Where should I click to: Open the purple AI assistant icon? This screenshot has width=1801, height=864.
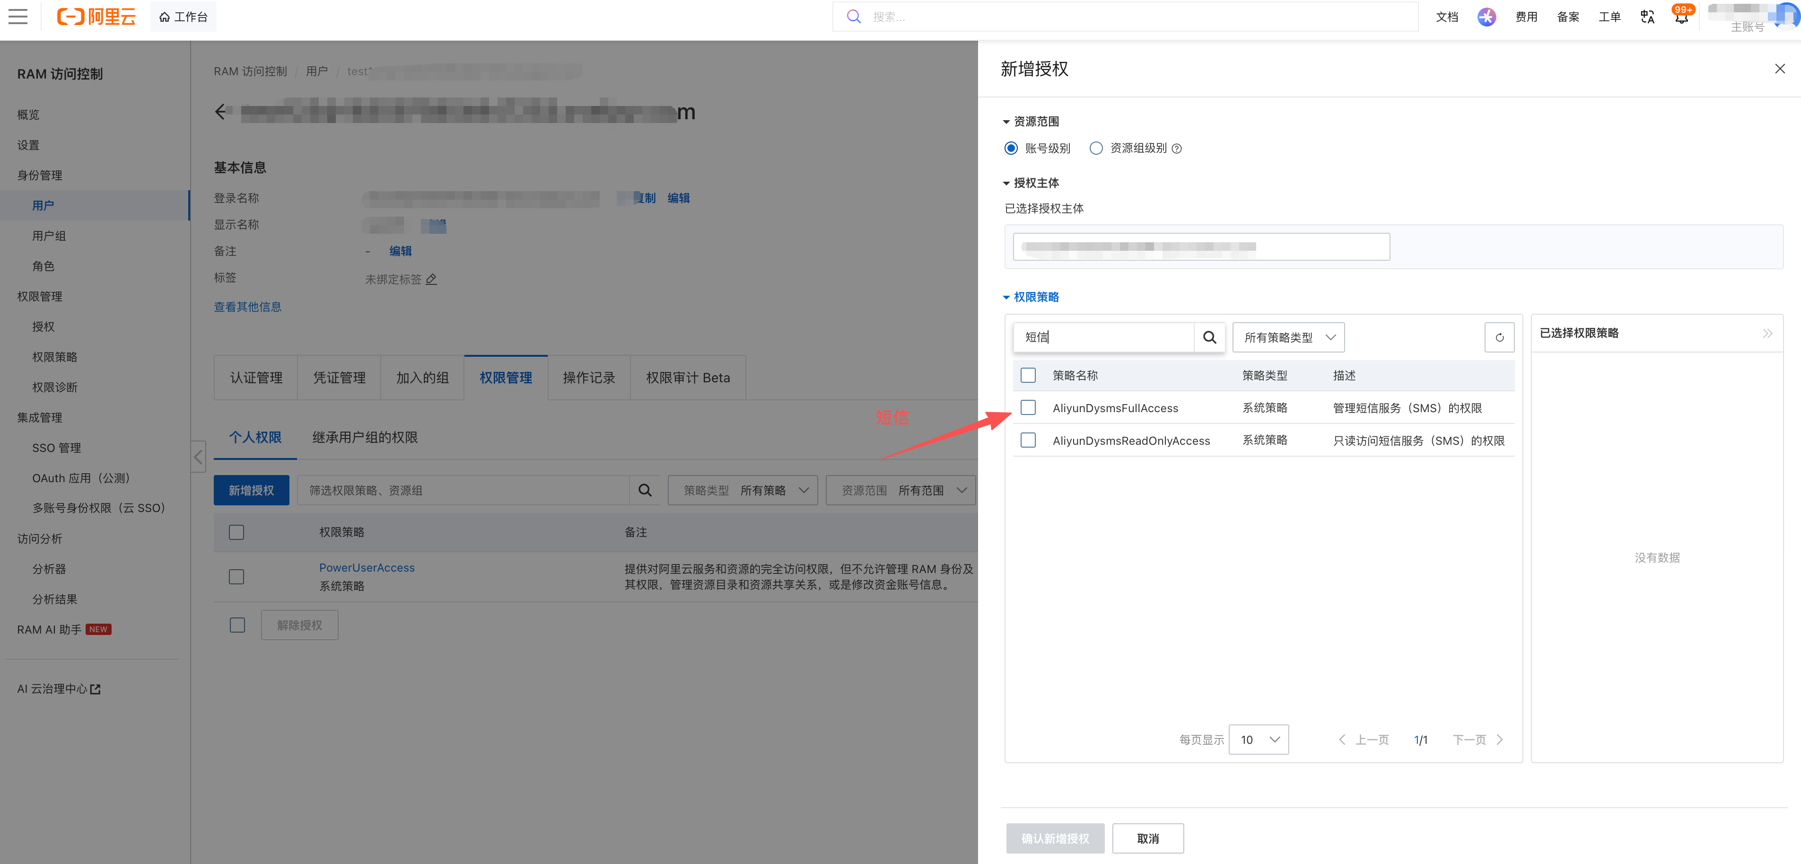pos(1486,17)
